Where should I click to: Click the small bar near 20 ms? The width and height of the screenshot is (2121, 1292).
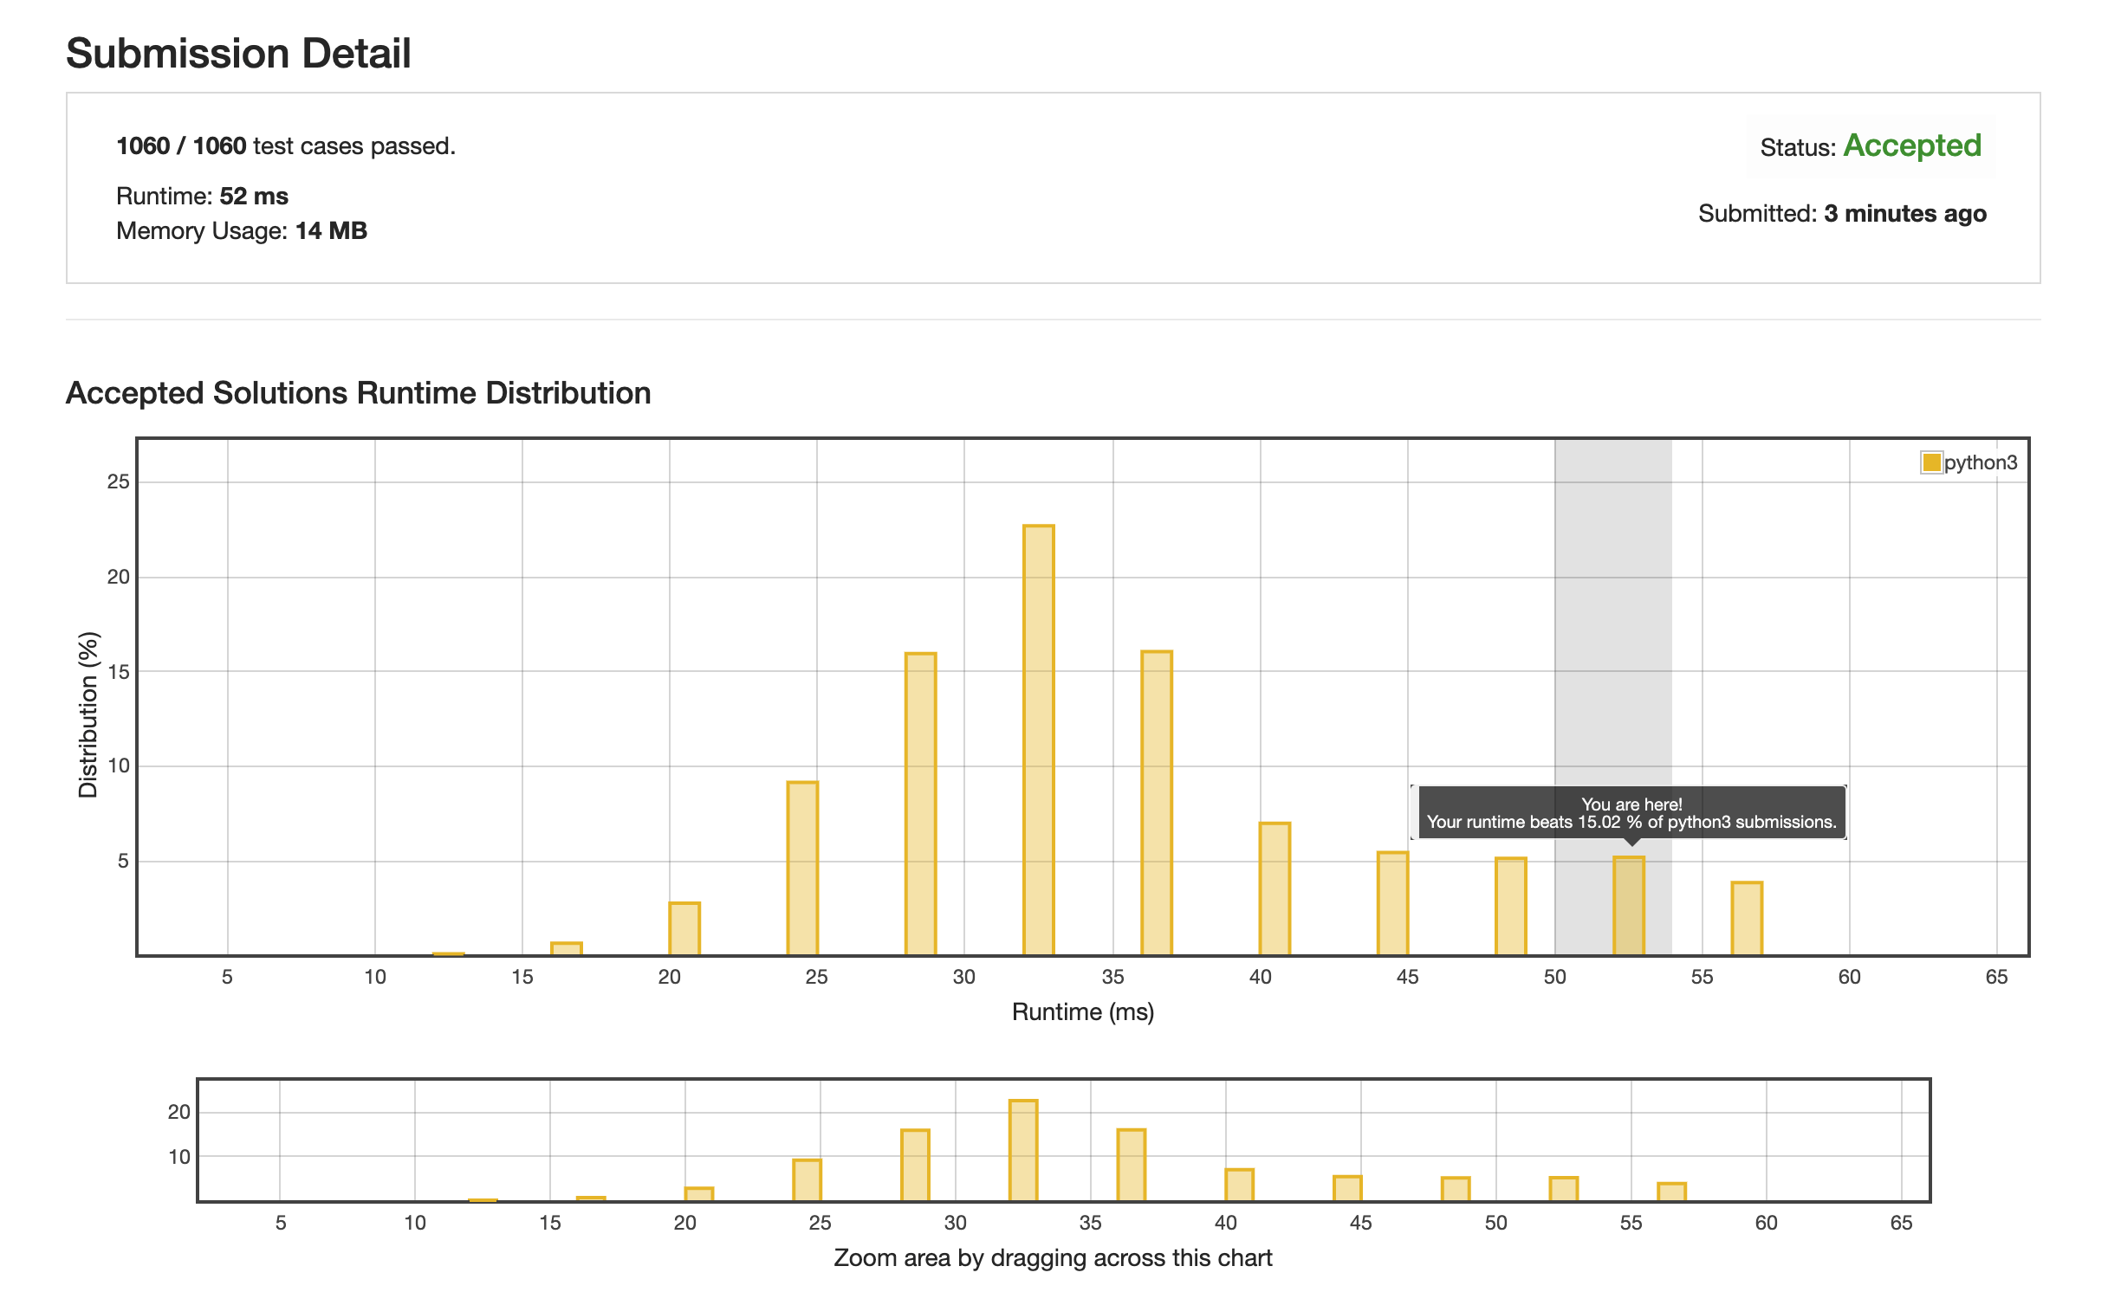(x=684, y=928)
